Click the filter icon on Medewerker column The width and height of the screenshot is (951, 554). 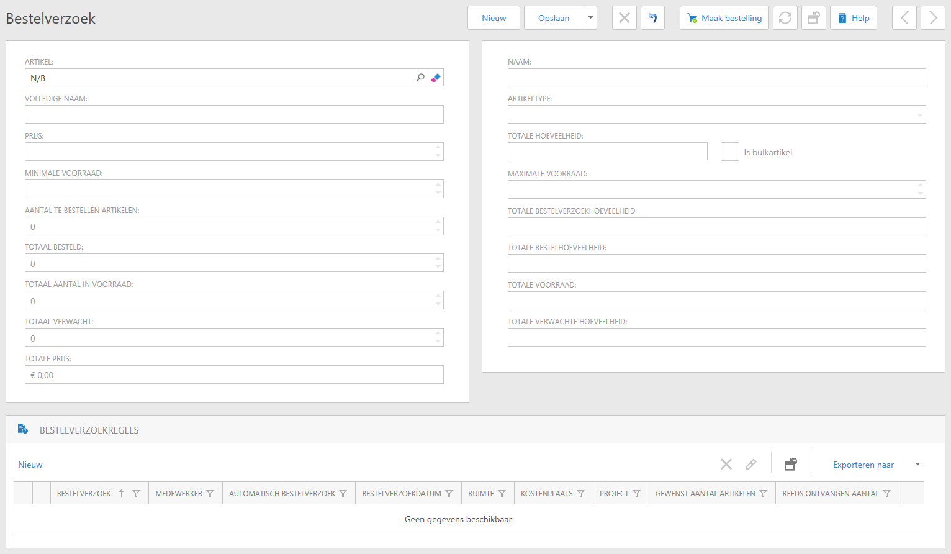click(x=210, y=494)
